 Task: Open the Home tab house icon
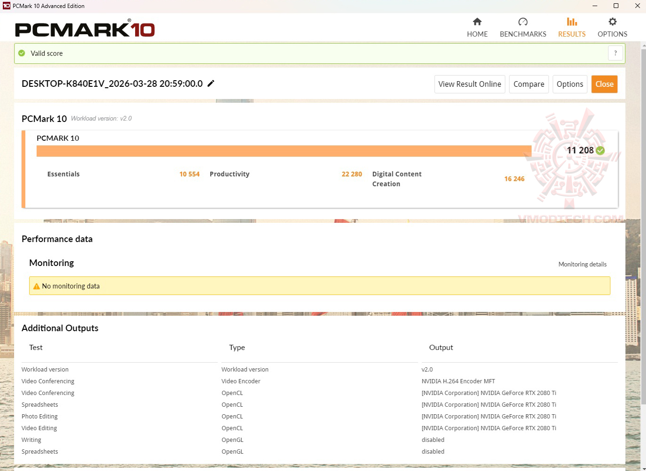point(477,22)
